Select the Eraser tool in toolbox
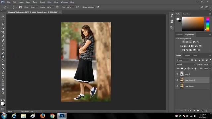This screenshot has height=119, width=212. tap(3, 57)
